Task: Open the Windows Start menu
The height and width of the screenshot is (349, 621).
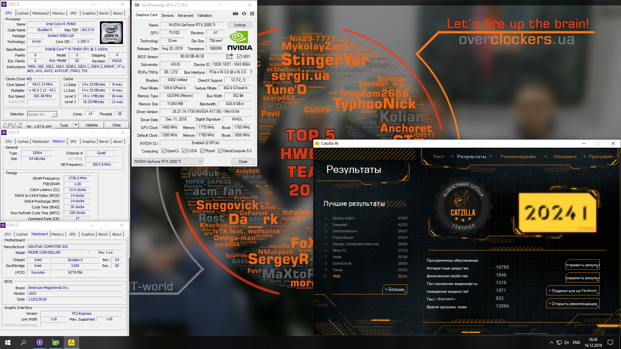Action: coord(8,343)
